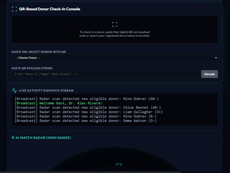Select the Nina Dobrev (B-) broadcast line
This screenshot has width=230, height=173.
tap(86, 116)
